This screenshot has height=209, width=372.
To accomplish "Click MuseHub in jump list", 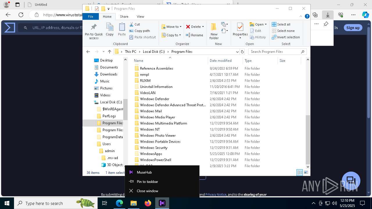I will tap(162, 172).
